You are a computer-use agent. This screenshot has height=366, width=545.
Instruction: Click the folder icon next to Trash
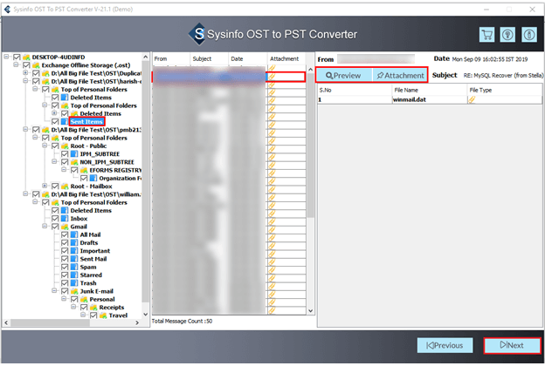(x=74, y=283)
